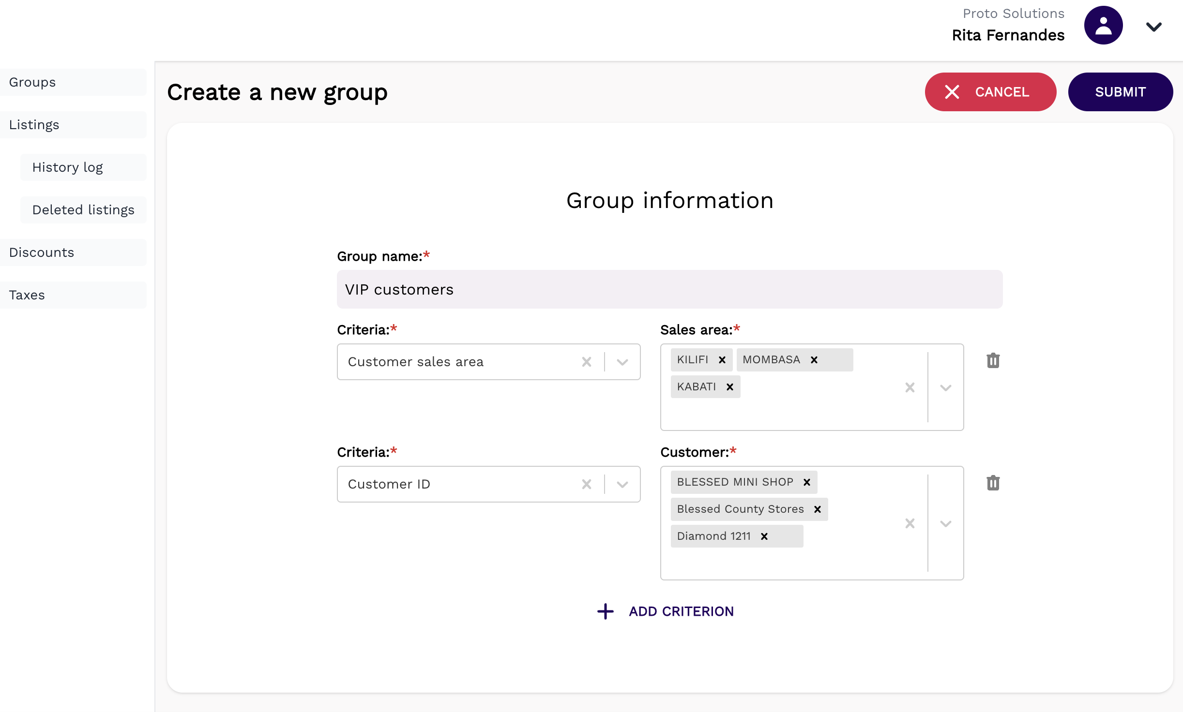Open the user profile avatar menu

[x=1103, y=25]
